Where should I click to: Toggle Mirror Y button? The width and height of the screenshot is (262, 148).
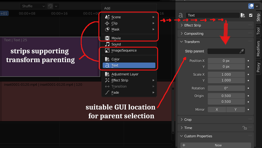[x=235, y=110]
